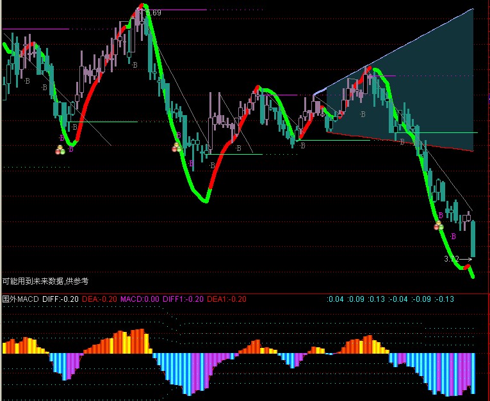The image size is (490, 401).
Task: Click the 可能用到未来数据,供参考 notice text
Action: click(x=45, y=281)
